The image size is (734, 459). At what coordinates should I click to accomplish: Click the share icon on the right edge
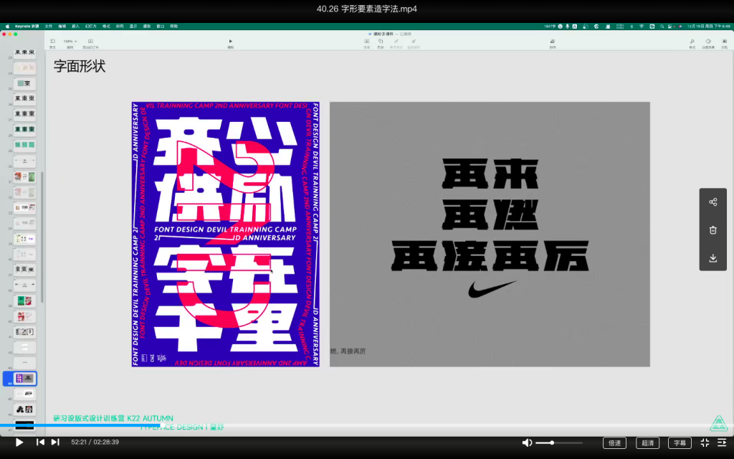[713, 202]
